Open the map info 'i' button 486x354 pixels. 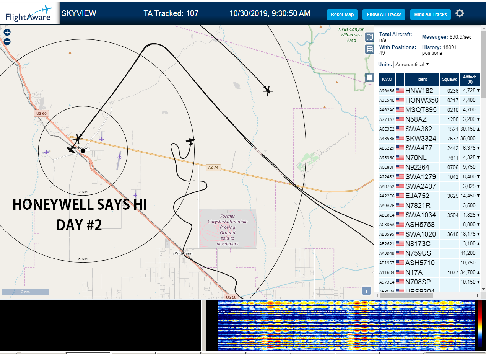click(366, 290)
